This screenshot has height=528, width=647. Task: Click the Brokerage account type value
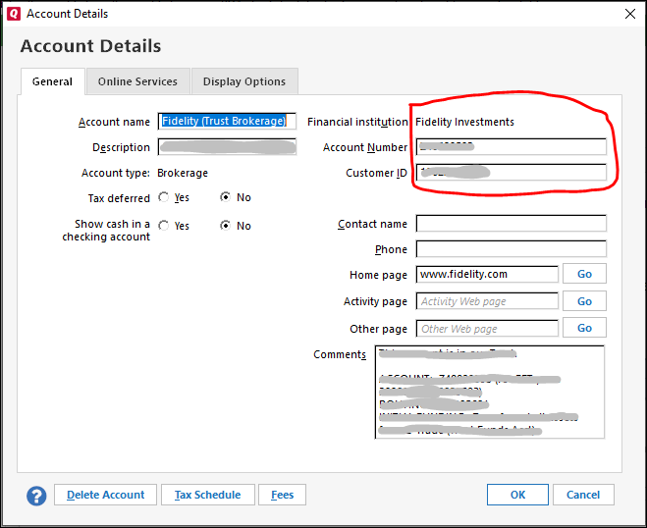point(183,173)
